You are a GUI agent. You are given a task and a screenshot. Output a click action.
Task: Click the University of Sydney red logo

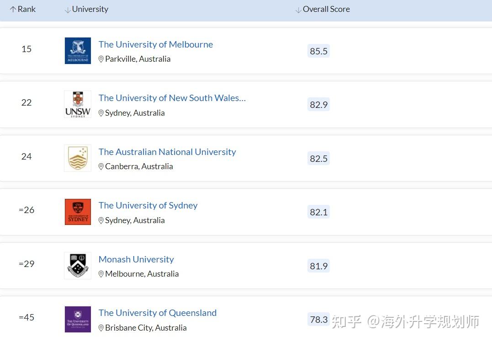[x=78, y=212]
